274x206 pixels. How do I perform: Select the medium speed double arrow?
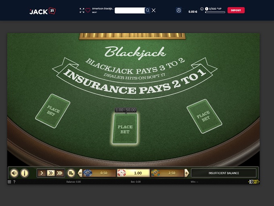(x=51, y=173)
